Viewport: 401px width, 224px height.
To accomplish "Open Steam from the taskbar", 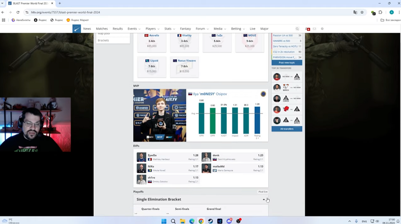I will (x=210, y=221).
